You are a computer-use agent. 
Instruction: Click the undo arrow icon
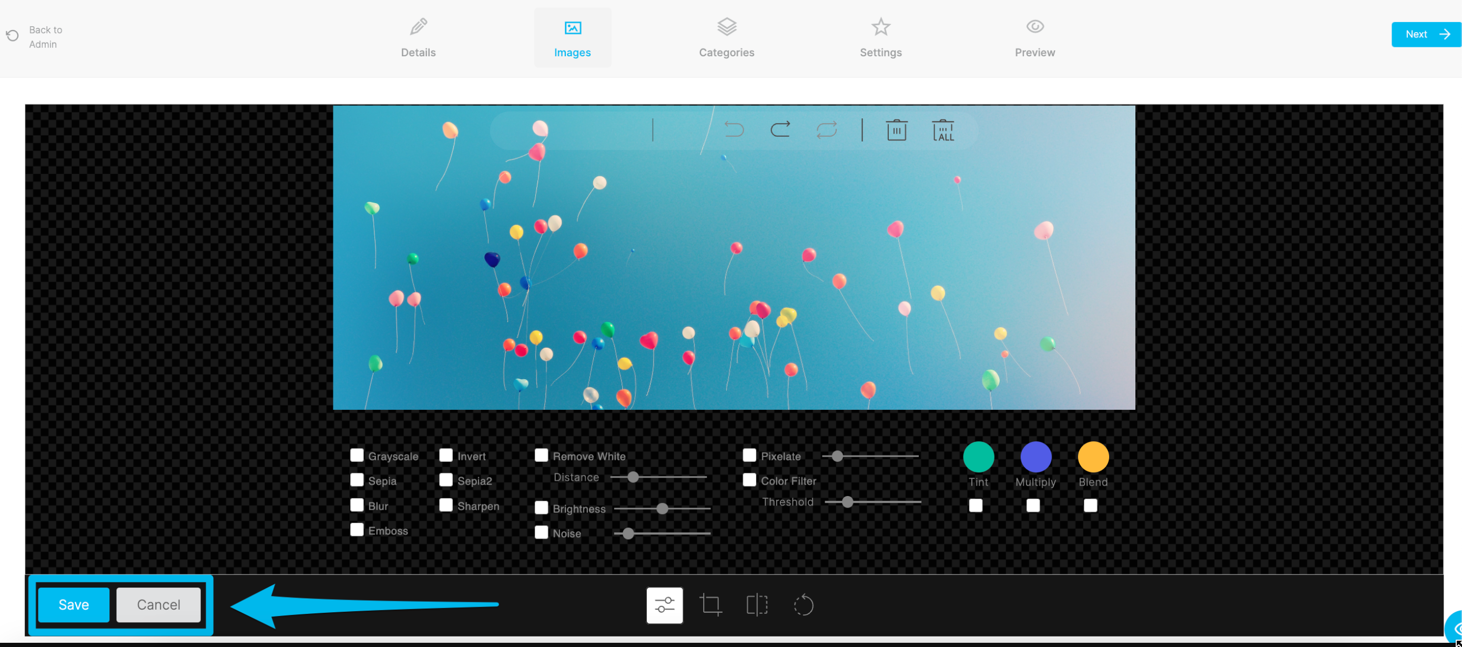734,130
